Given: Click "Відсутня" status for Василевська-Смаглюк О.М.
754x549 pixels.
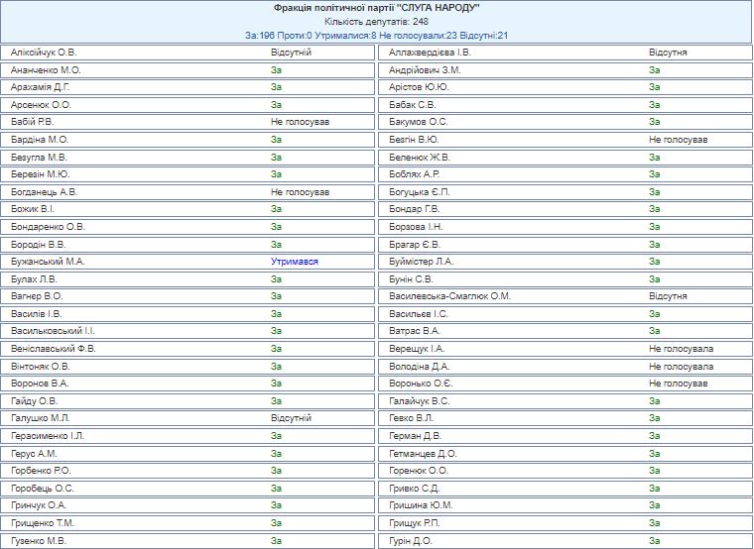Looking at the screenshot, I should tap(668, 296).
